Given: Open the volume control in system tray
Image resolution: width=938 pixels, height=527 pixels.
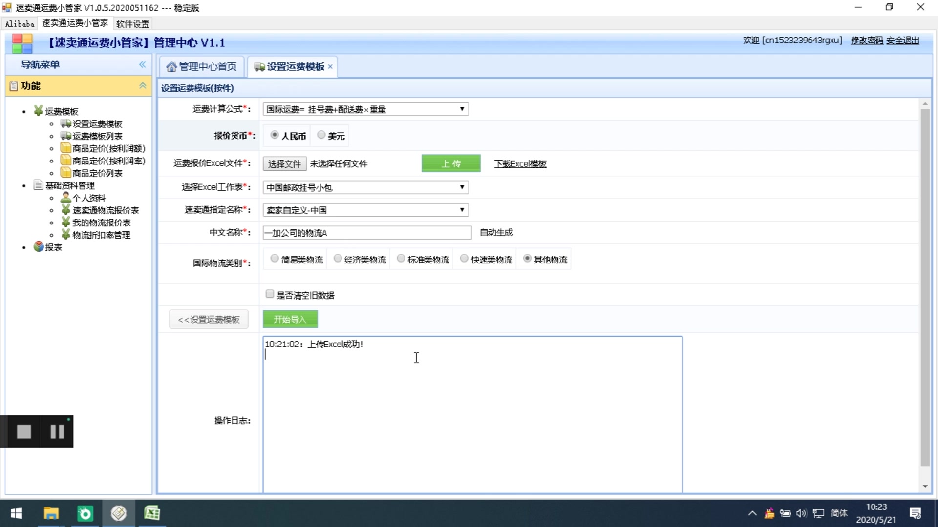Looking at the screenshot, I should [801, 513].
